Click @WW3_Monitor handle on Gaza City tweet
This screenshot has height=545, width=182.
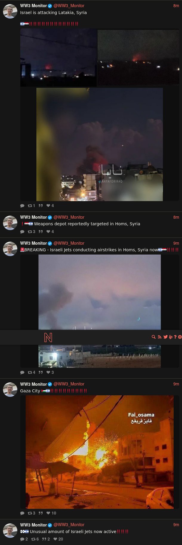[69, 384]
